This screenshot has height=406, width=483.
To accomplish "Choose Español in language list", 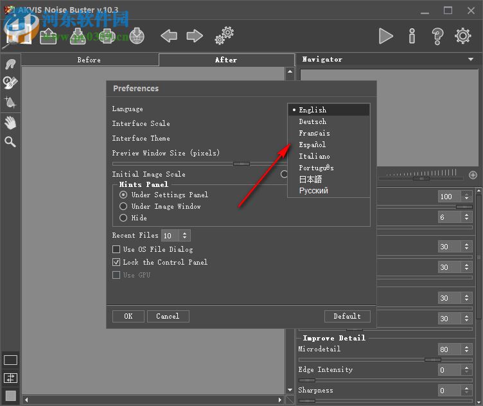I will [329, 145].
